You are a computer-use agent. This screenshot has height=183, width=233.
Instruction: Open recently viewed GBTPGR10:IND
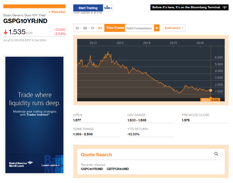[118, 169]
